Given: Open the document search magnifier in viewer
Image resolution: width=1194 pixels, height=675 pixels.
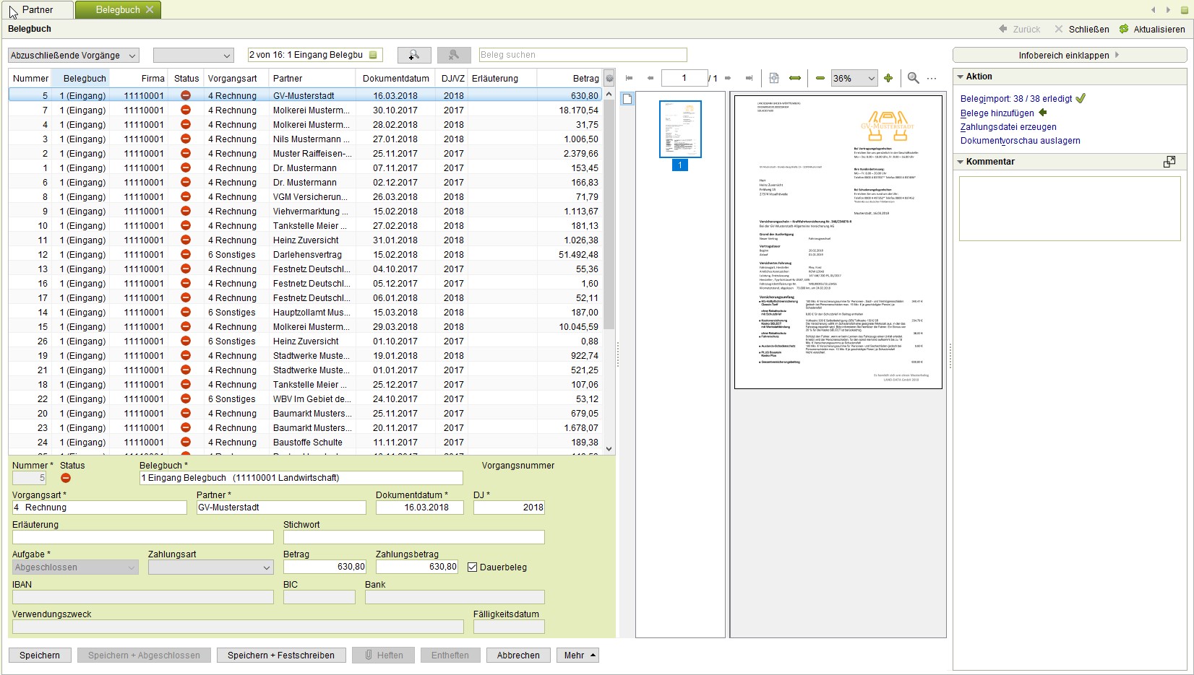Looking at the screenshot, I should pyautogui.click(x=913, y=78).
